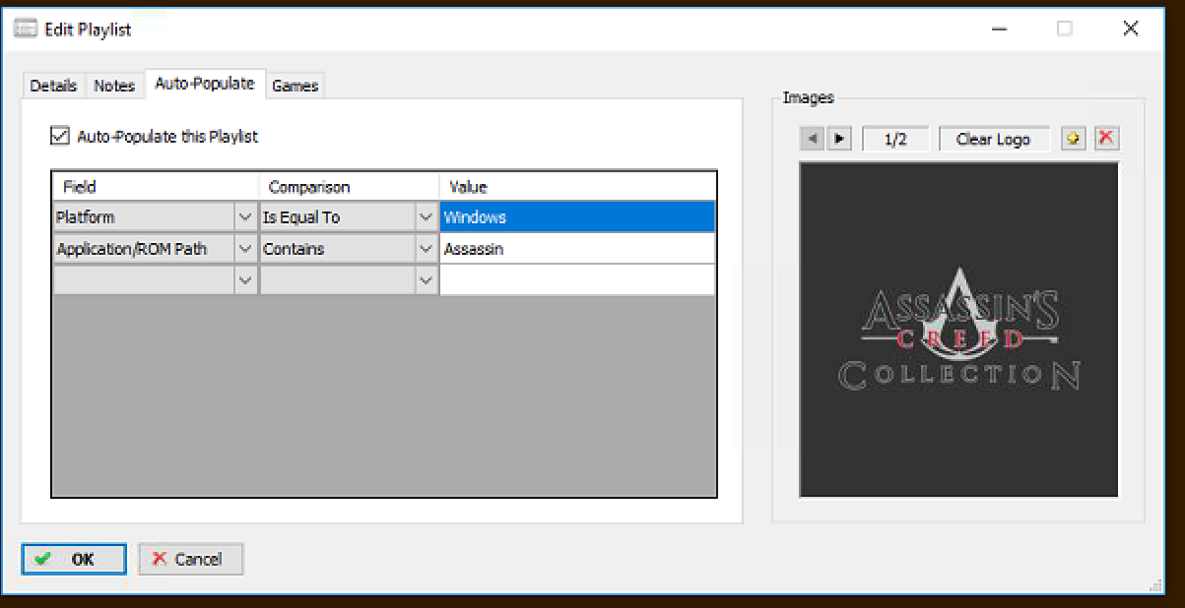Click the Comparison column header
This screenshot has width=1185, height=608.
[x=349, y=187]
